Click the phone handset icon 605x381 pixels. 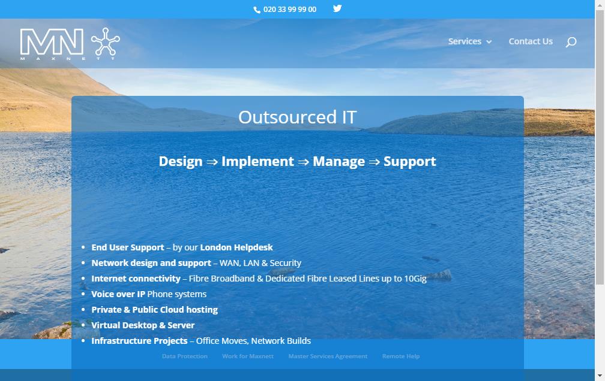[257, 10]
